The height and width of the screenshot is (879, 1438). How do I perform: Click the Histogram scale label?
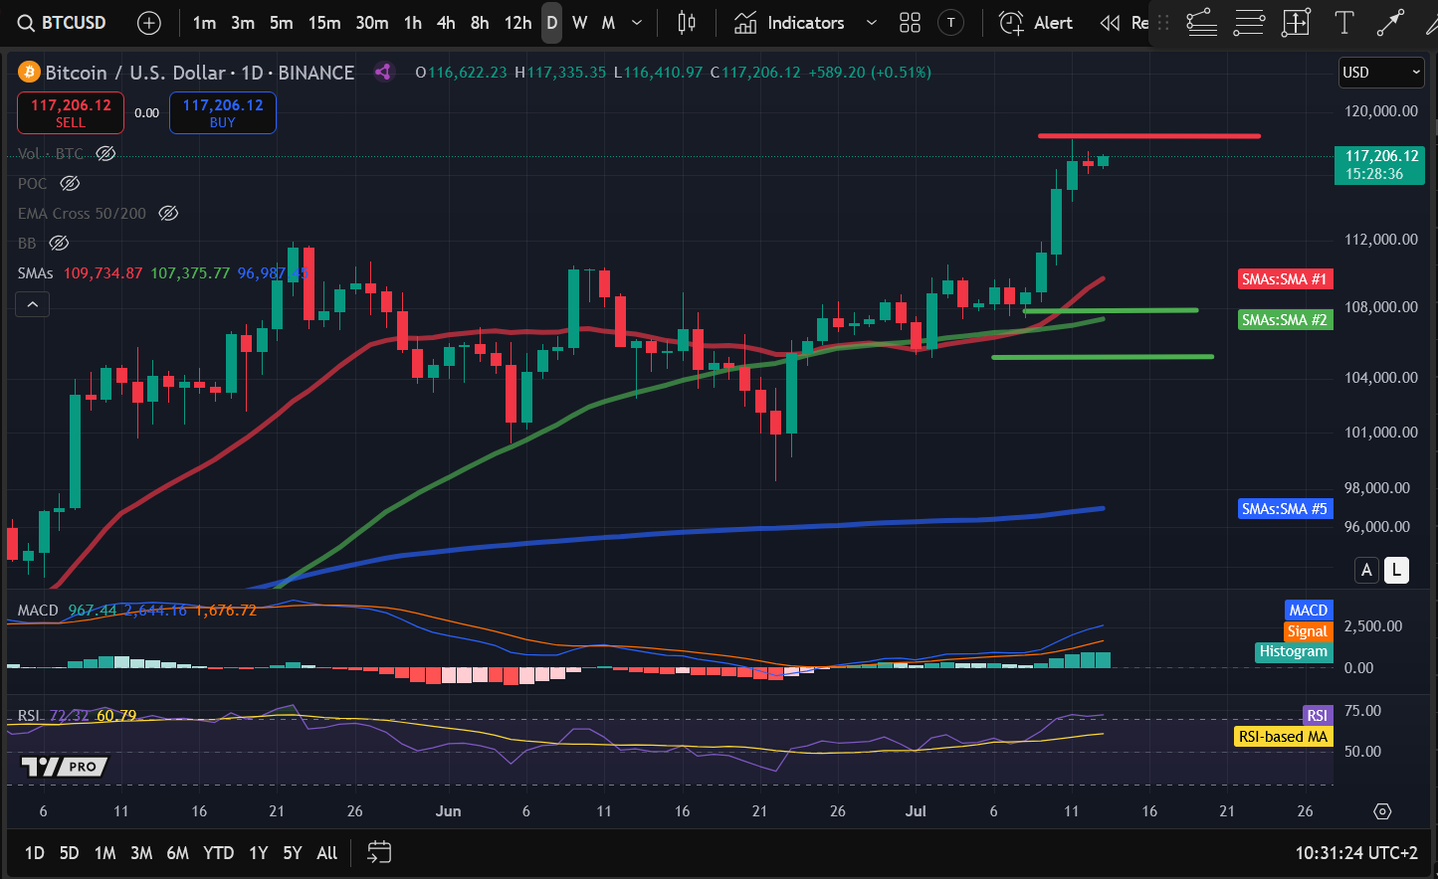(1294, 652)
